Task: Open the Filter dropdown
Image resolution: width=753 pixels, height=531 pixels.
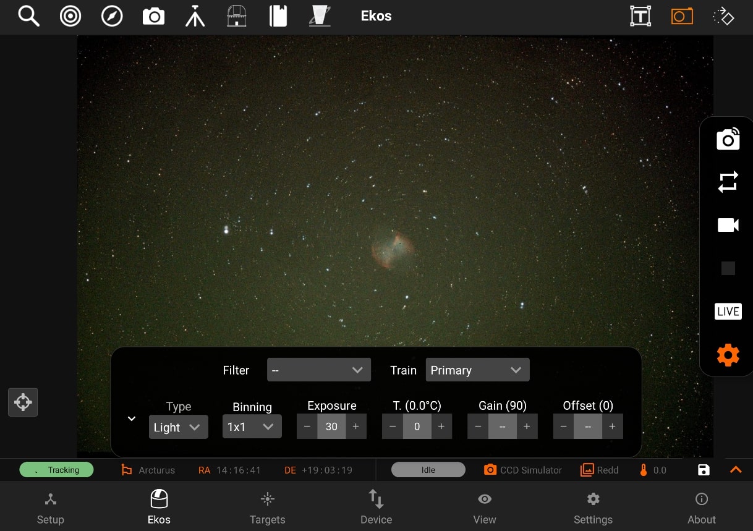Action: tap(319, 370)
